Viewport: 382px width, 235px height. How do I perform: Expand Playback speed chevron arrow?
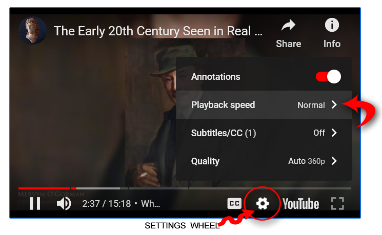[334, 105]
